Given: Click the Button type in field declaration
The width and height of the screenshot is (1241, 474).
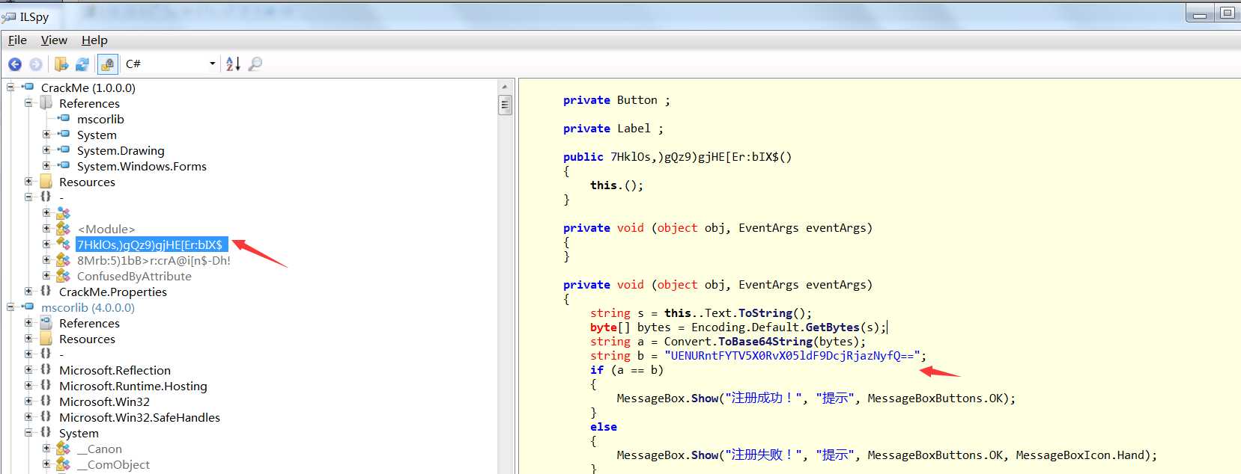Looking at the screenshot, I should coord(637,100).
